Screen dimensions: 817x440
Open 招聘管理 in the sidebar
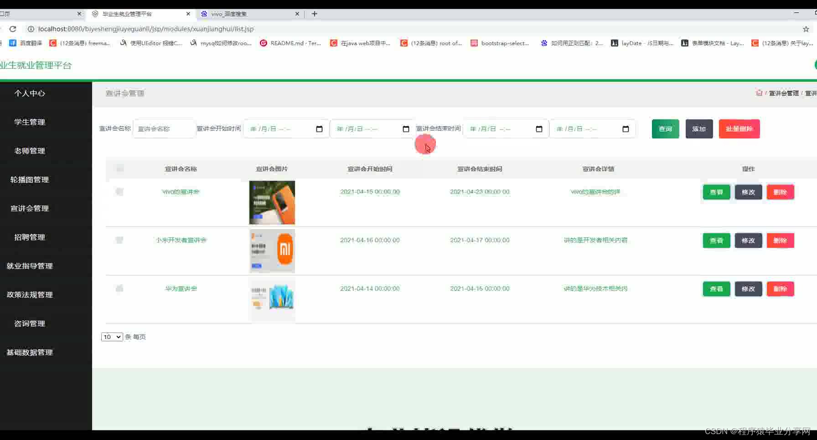(x=30, y=237)
